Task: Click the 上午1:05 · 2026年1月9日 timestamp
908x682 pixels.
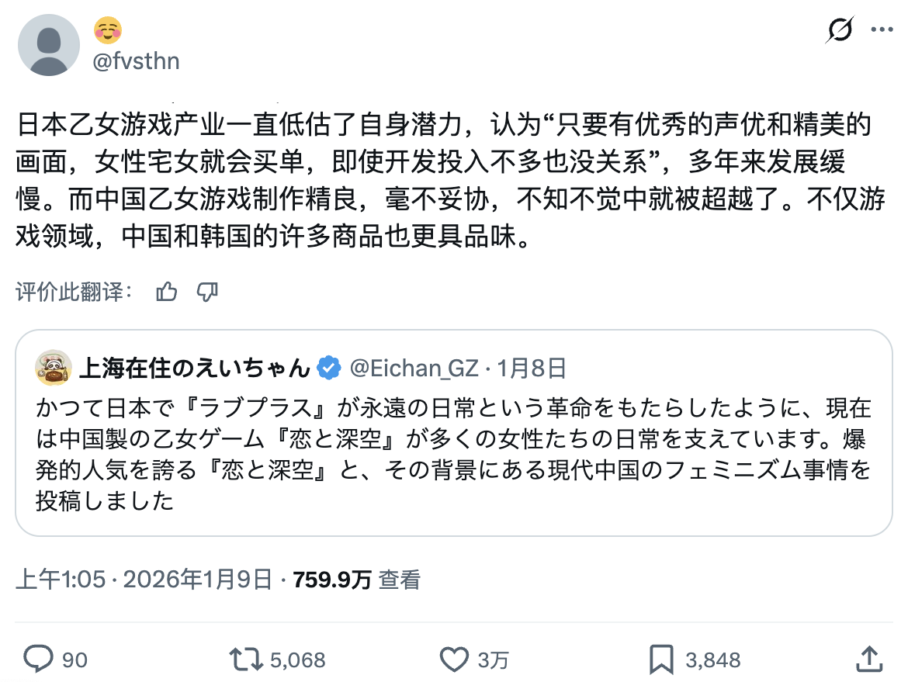Action: (144, 579)
